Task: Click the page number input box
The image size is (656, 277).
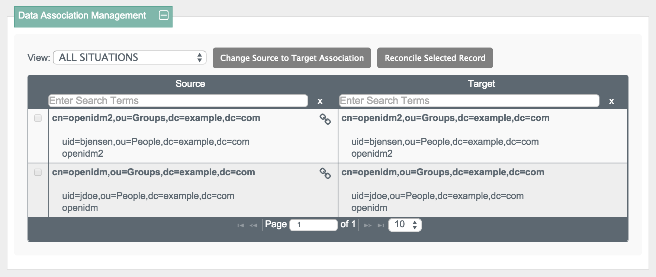Action: [313, 225]
